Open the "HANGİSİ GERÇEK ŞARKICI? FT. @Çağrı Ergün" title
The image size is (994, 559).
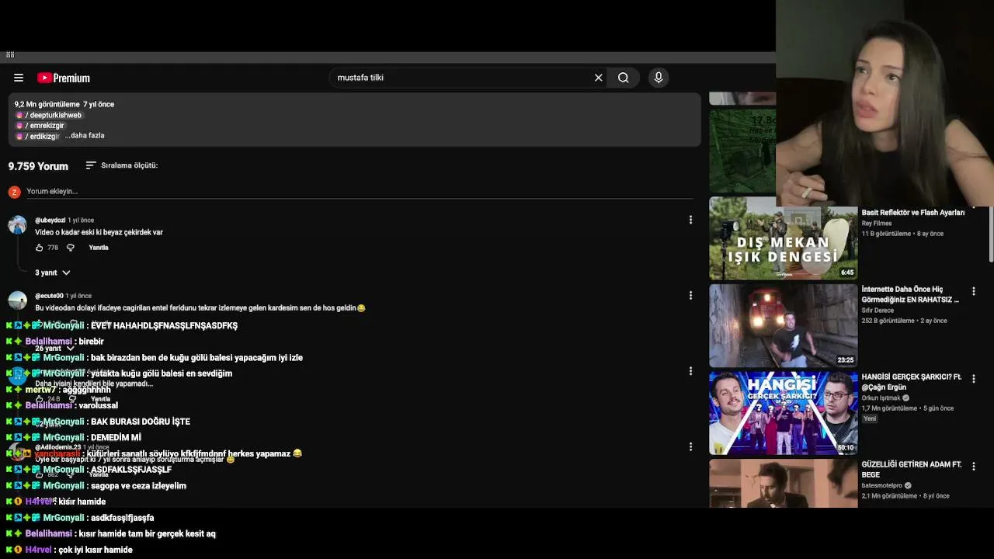(912, 382)
